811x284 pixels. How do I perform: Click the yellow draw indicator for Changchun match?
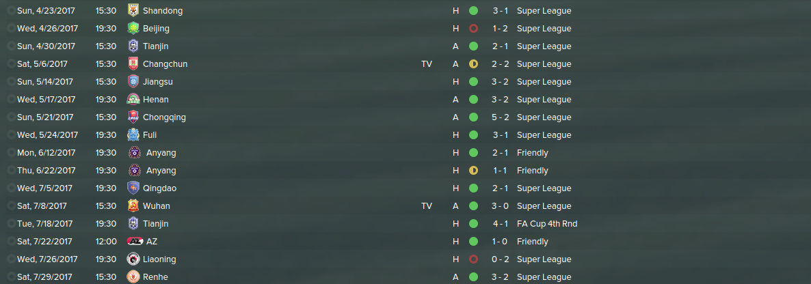tap(473, 64)
